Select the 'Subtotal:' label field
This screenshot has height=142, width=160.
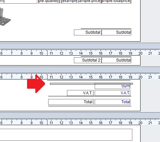click(x=88, y=32)
